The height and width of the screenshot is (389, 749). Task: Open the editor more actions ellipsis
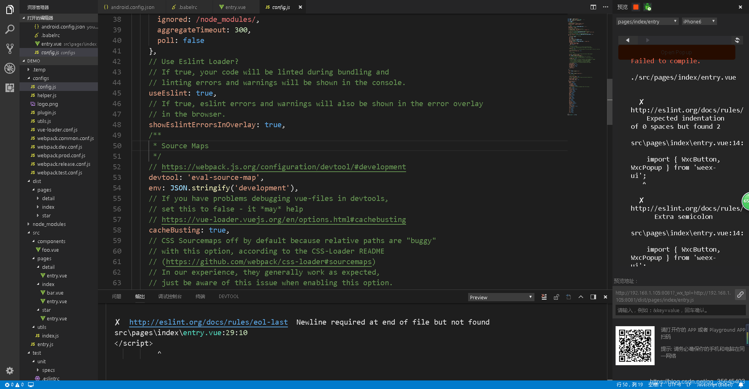605,7
